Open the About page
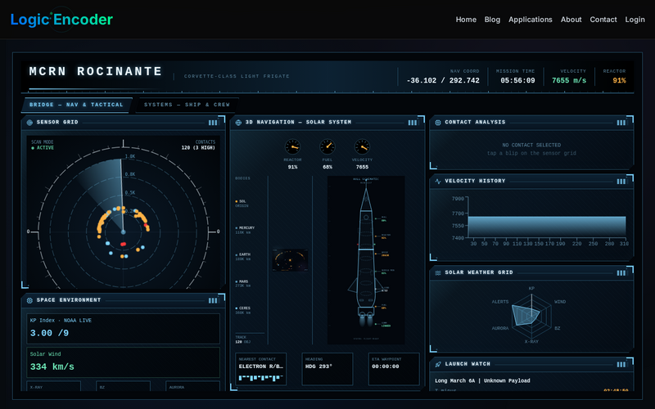655x409 pixels. pyautogui.click(x=571, y=20)
